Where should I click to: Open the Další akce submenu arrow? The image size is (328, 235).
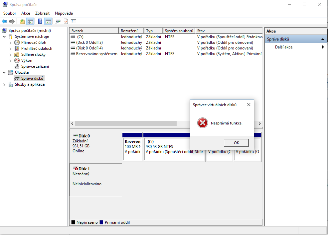pyautogui.click(x=323, y=47)
